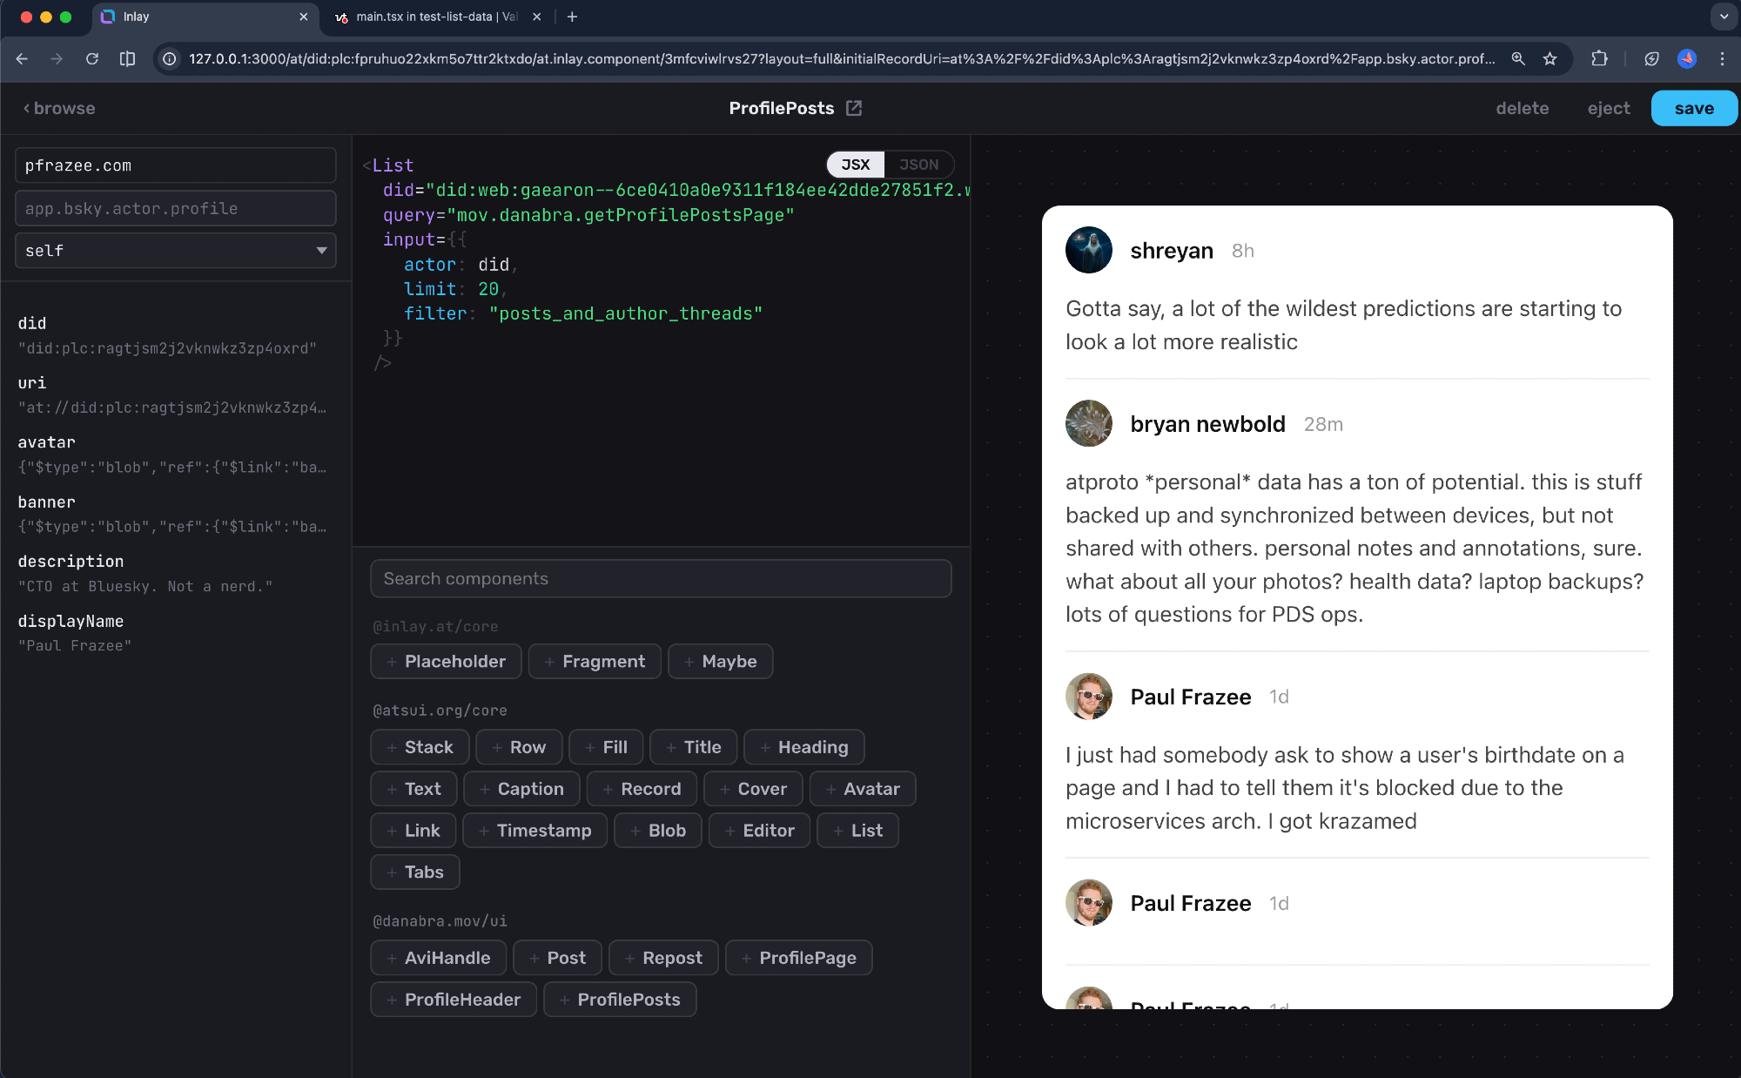1741x1078 pixels.
Task: Toggle the browser side panel icon
Action: click(x=127, y=59)
